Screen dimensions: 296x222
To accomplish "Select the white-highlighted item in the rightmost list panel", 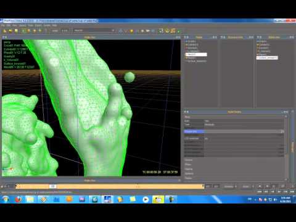I will click(x=267, y=58).
